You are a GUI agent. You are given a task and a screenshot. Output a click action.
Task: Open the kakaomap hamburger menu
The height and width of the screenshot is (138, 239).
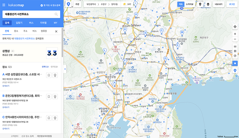click(4, 5)
